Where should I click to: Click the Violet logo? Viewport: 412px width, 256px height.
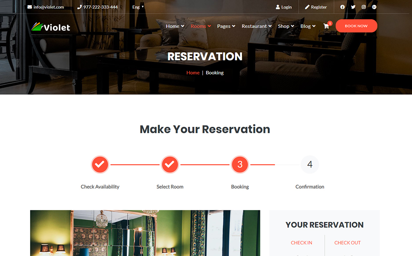click(x=51, y=27)
